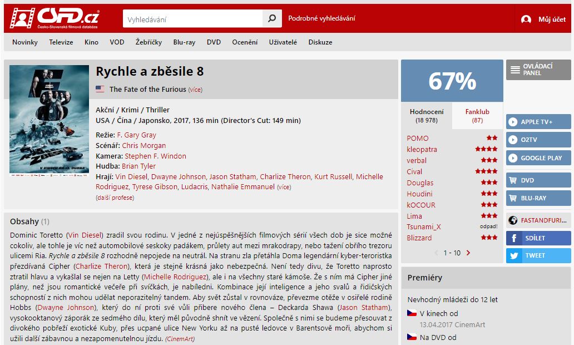574x345 pixels.
Task: Open Tyrese Gibson actor link
Action: 155,187
